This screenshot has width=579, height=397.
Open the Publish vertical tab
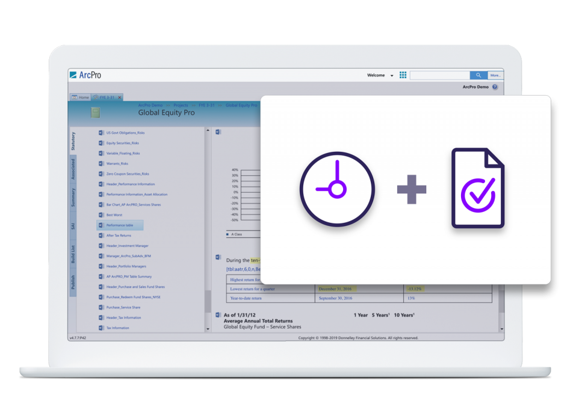[x=73, y=283]
